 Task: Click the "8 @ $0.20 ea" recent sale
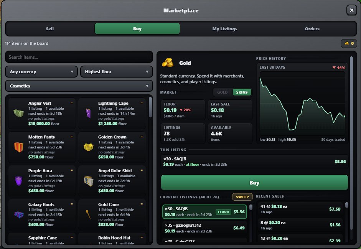pos(300,225)
